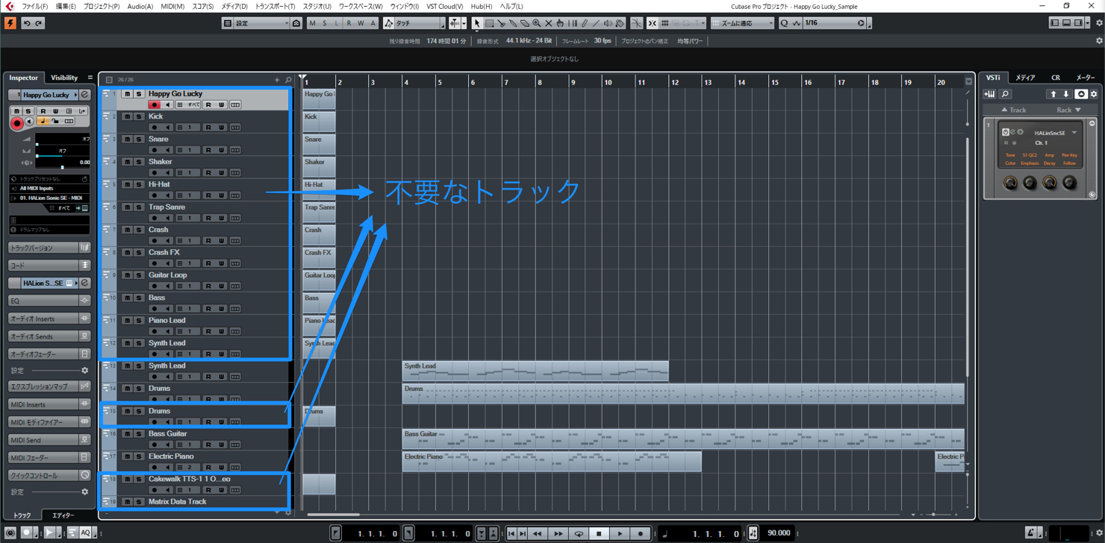Screen dimensions: 1105x543
Task: Click the Undo arrow in the toolbar
Action: [27, 23]
